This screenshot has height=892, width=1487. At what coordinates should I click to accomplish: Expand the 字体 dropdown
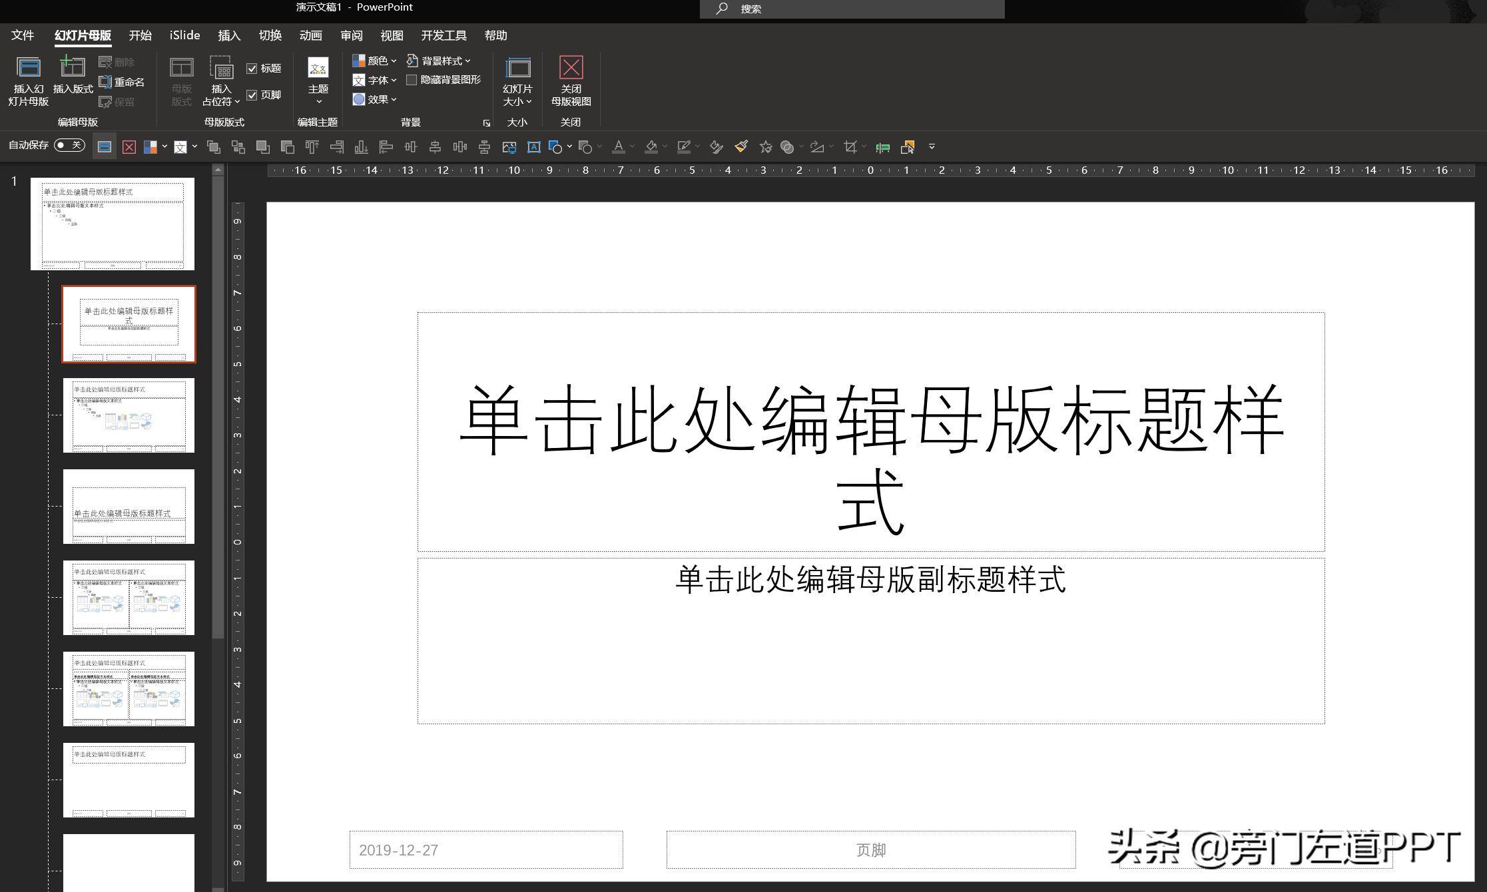[375, 79]
